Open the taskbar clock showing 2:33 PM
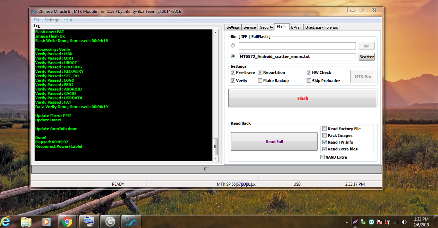Viewport: 438px width, 228px height. coord(421,222)
